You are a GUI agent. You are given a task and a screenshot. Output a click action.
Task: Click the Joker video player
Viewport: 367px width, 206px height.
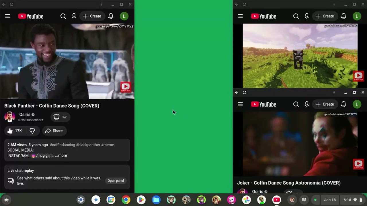pyautogui.click(x=300, y=144)
